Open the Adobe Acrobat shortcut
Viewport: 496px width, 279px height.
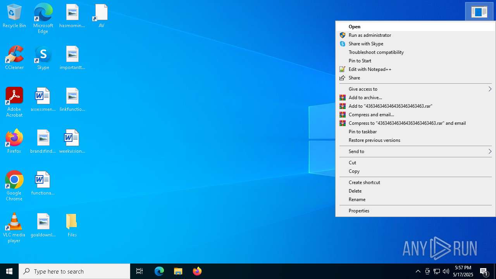pyautogui.click(x=14, y=102)
